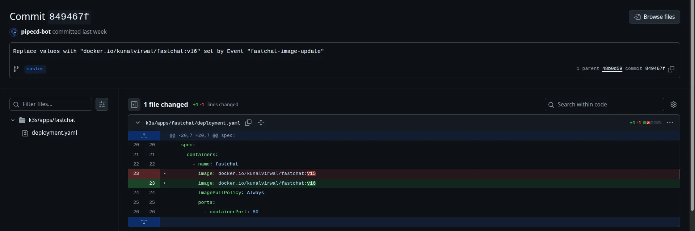
Task: Expand diff lines downward
Action: 144,222
